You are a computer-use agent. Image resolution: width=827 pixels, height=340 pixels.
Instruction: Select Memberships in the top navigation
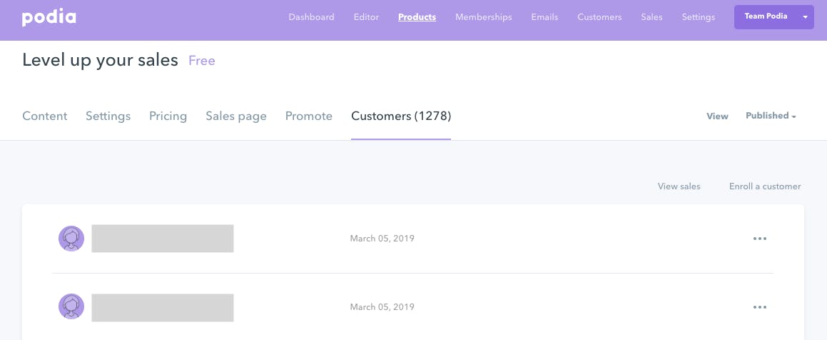pyautogui.click(x=484, y=17)
